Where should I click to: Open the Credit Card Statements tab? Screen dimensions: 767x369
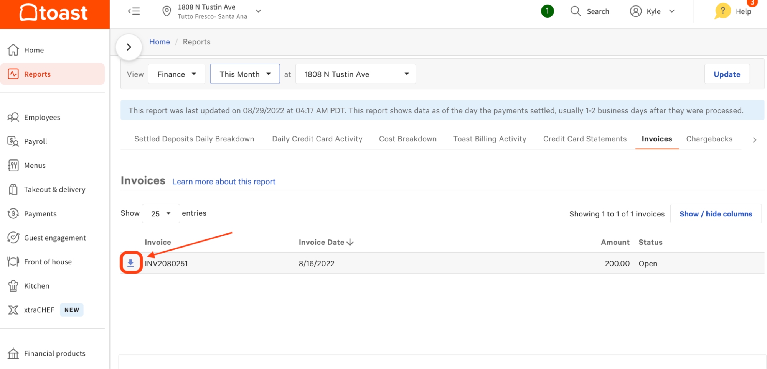584,139
